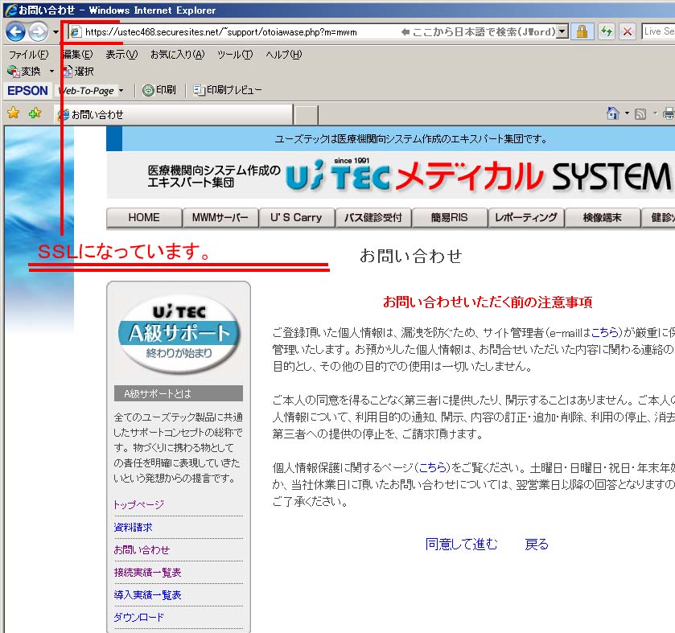Open the ツール(T) menu
The width and height of the screenshot is (675, 633).
[x=235, y=55]
